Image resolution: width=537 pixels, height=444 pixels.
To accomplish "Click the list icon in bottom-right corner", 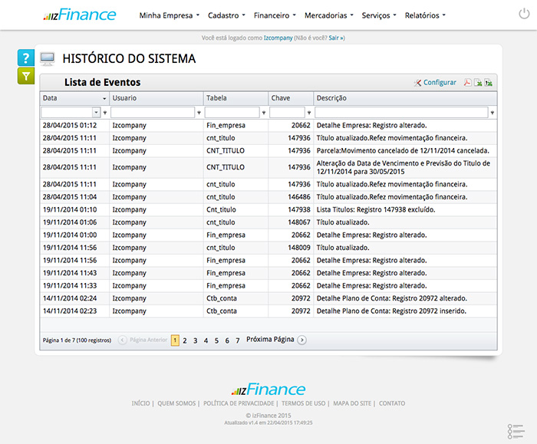I will tap(515, 431).
